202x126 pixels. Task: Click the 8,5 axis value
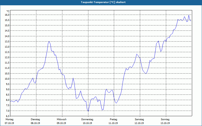coord(8,95)
